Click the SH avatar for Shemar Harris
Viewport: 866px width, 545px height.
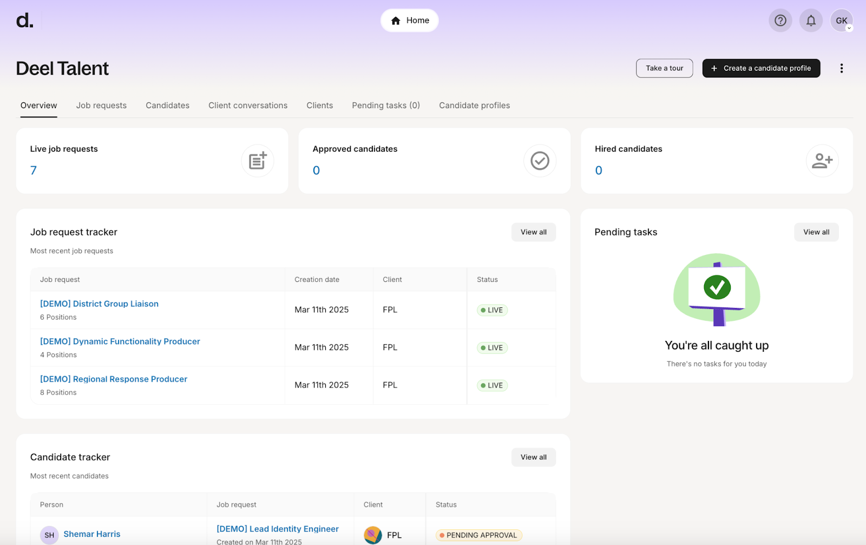click(x=49, y=535)
